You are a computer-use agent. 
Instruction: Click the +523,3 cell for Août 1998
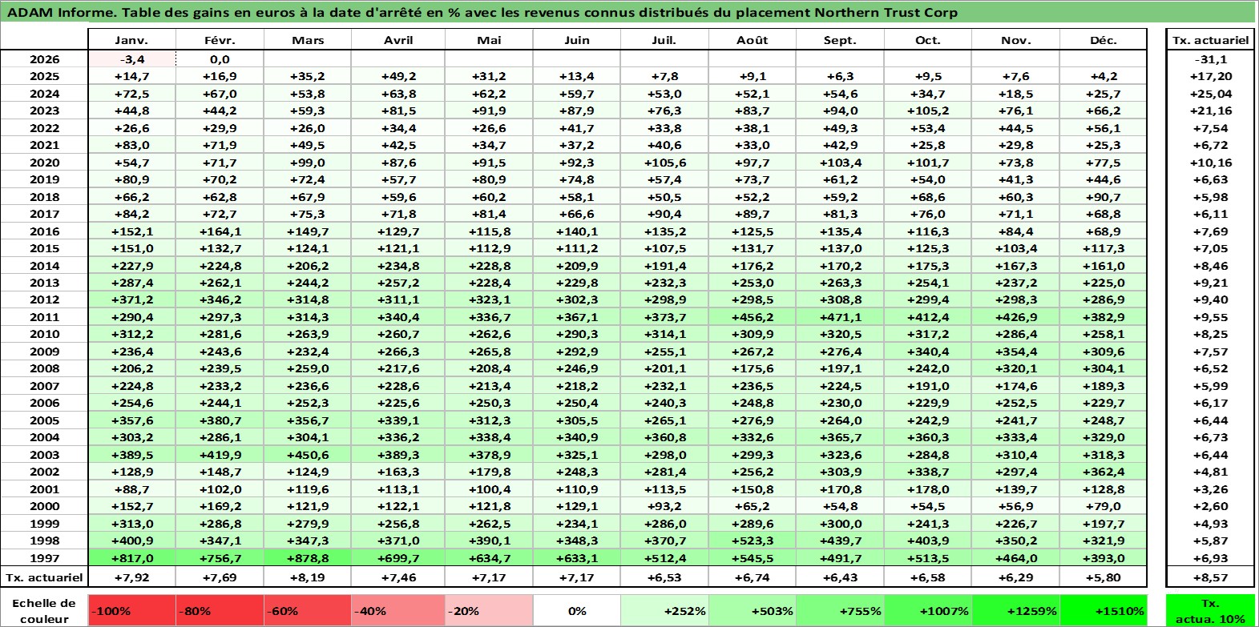752,541
